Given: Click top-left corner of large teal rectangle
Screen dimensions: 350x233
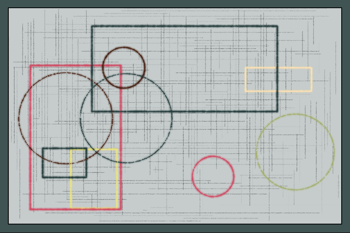Looking at the screenshot, I should pos(92,27).
